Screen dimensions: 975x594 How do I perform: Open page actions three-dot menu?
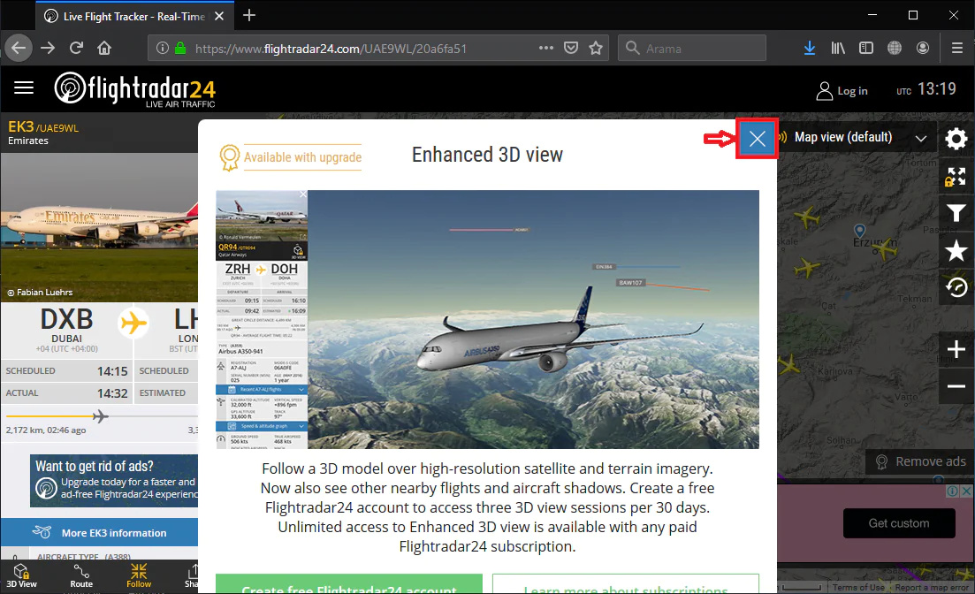pyautogui.click(x=546, y=48)
